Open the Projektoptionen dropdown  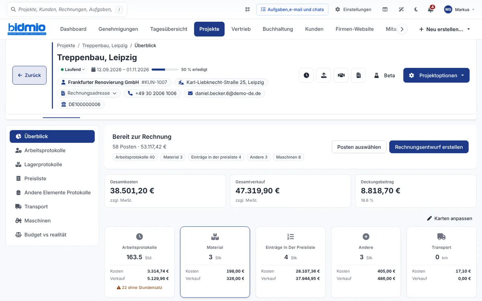436,75
